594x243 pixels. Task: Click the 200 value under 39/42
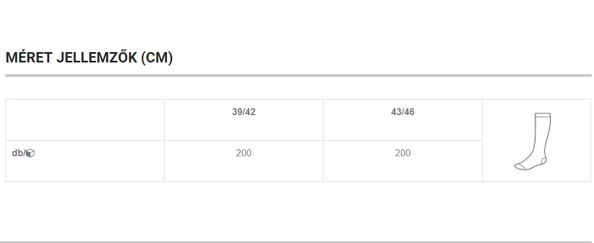243,153
